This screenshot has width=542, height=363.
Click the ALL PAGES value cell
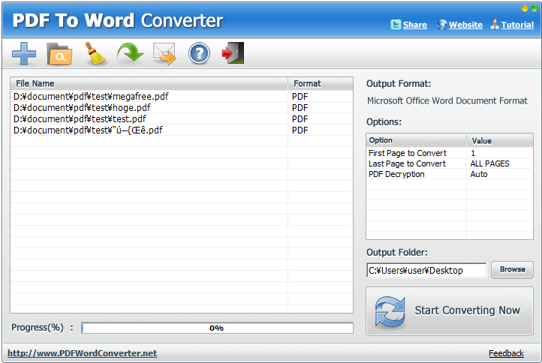489,163
